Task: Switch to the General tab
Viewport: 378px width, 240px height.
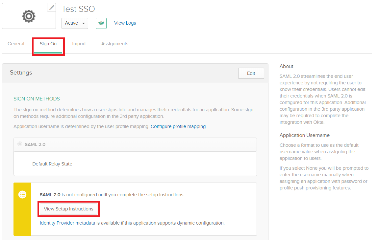Action: (16, 44)
